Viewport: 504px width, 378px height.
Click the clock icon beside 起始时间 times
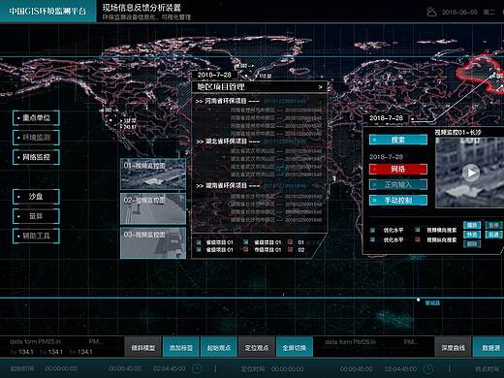pyautogui.click(x=197, y=368)
